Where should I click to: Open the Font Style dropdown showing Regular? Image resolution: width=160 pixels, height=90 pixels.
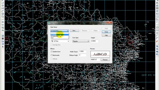pos(81,41)
